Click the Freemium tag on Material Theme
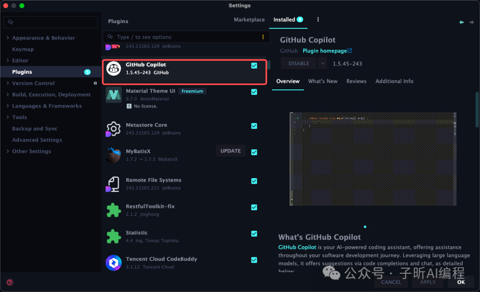The width and height of the screenshot is (480, 292). (x=192, y=91)
